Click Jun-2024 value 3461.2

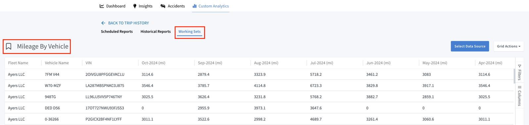(372, 75)
